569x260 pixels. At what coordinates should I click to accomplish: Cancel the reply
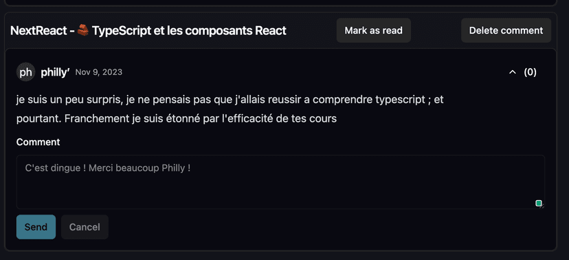(85, 227)
